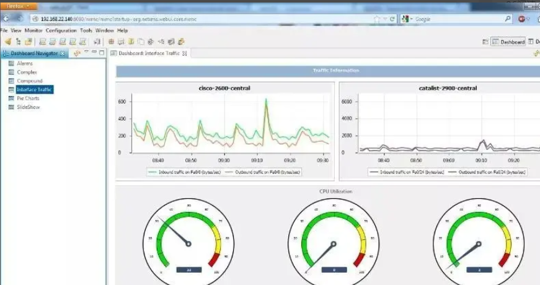Open the Window menu
540x285 pixels.
coord(105,30)
